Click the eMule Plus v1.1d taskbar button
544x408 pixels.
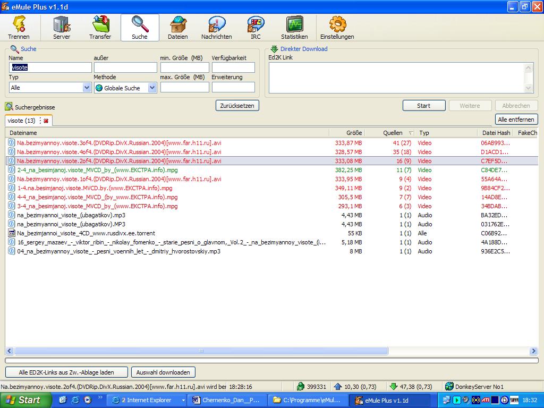[x=389, y=400]
